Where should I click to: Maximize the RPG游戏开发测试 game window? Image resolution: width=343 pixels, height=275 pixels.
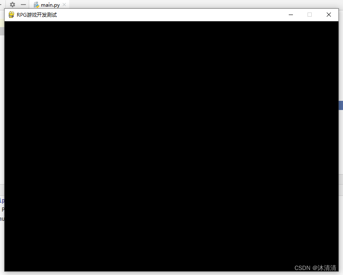(x=310, y=15)
